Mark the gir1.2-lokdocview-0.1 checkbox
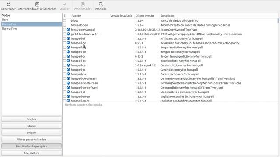The image size is (280, 157). pyautogui.click(x=64, y=34)
